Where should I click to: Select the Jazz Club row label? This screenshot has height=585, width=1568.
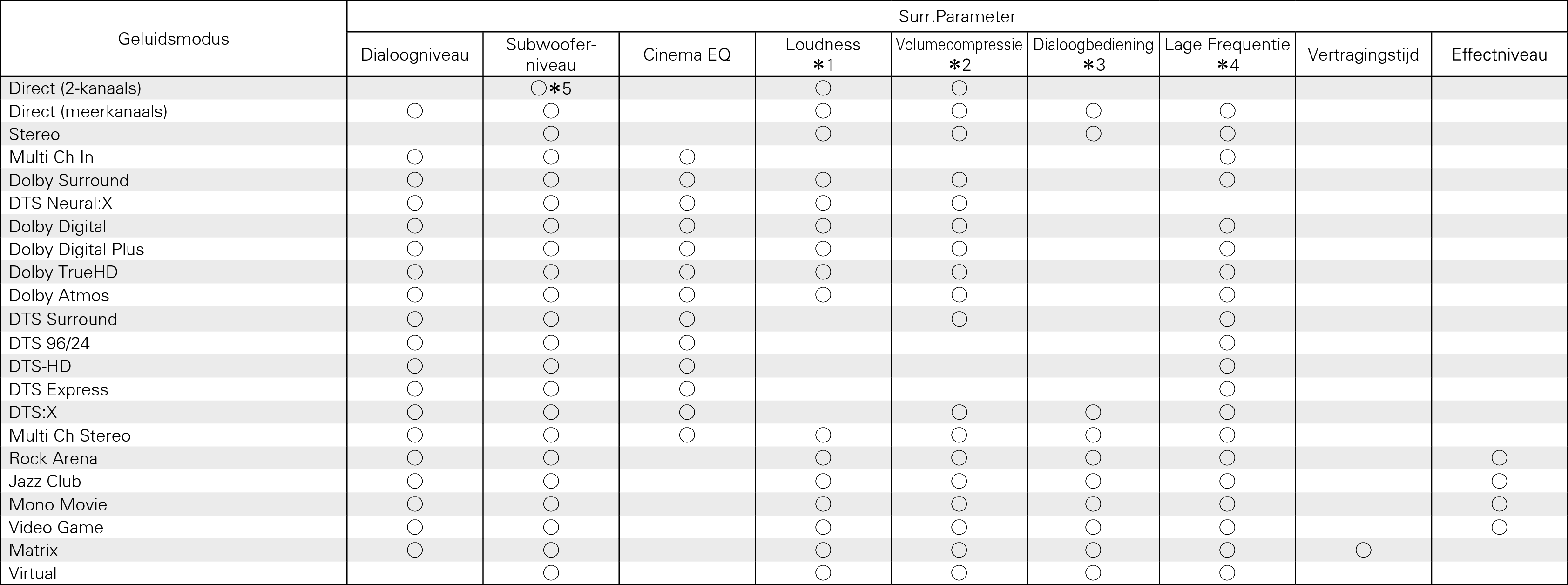45,481
